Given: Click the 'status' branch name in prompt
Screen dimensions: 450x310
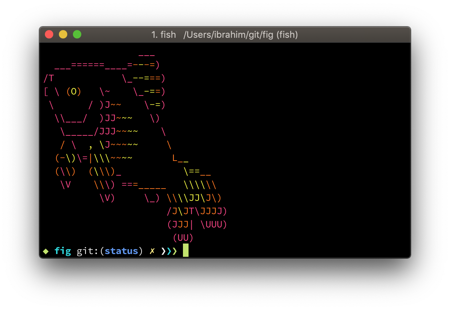Looking at the screenshot, I should pos(121,251).
